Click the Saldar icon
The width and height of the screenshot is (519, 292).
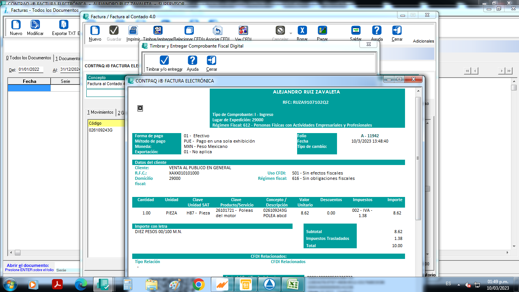[356, 30]
